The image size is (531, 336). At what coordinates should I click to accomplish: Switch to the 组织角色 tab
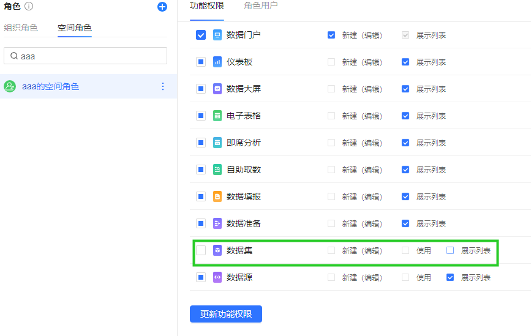point(21,28)
